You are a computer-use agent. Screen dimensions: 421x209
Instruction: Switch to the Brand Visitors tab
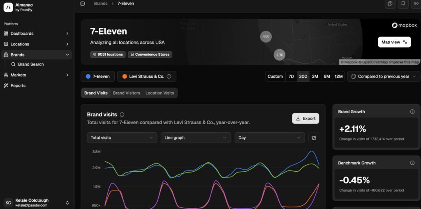pos(127,93)
